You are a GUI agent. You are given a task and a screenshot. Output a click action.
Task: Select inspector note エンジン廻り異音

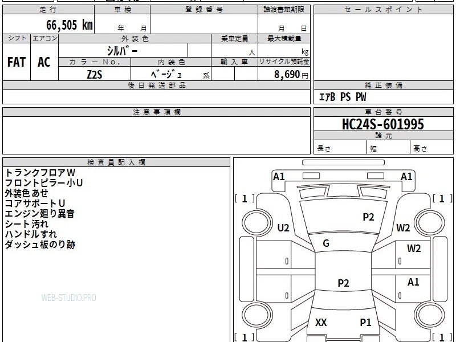[x=39, y=214]
